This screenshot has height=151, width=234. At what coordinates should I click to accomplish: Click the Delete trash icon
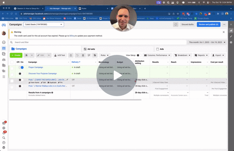click(x=83, y=55)
